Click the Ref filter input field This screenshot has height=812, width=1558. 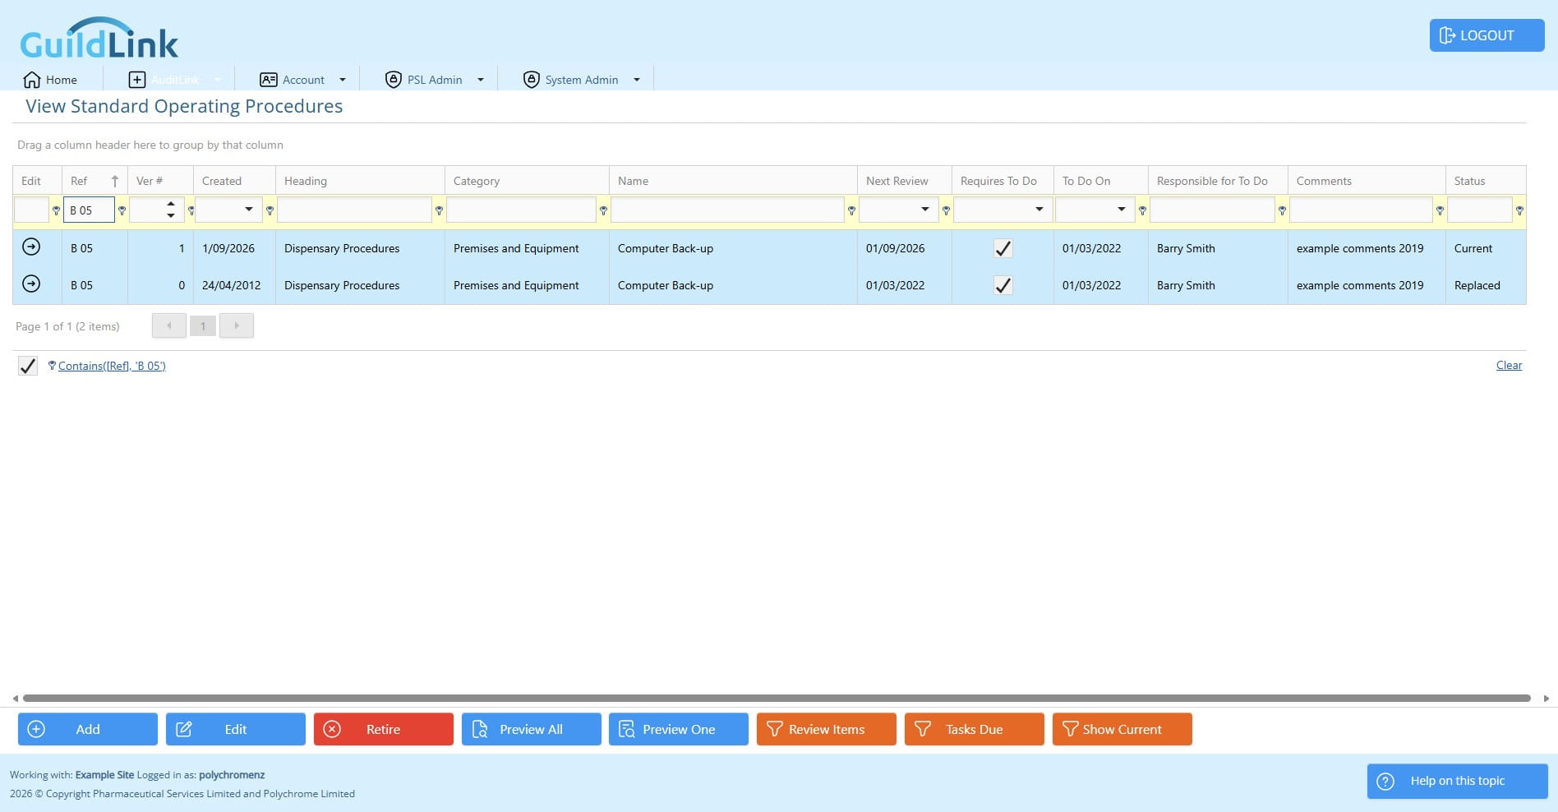click(x=89, y=210)
